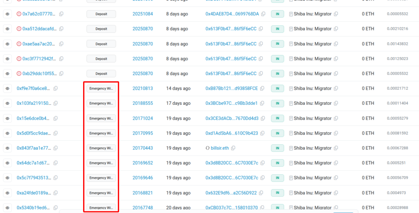Open Shiba Inu: Migrator in 0x15e6dce0b4 row
The width and height of the screenshot is (419, 213).
point(313,118)
